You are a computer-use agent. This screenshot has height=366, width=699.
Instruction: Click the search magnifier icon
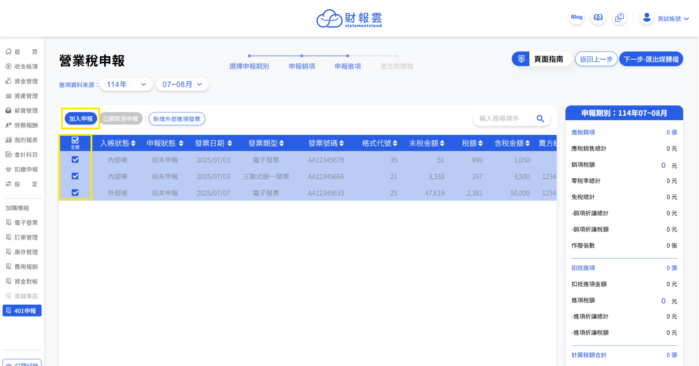pyautogui.click(x=540, y=118)
